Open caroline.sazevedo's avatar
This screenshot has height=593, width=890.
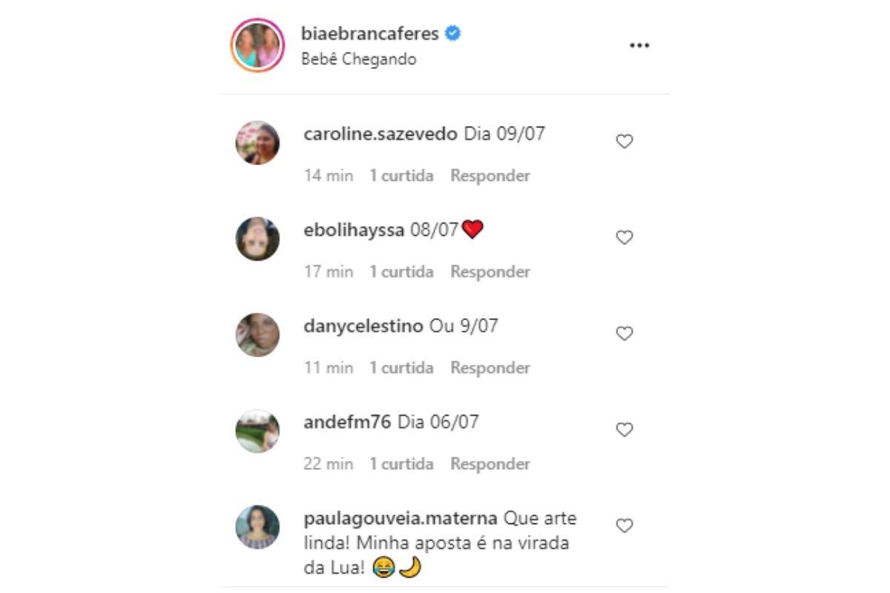[257, 142]
